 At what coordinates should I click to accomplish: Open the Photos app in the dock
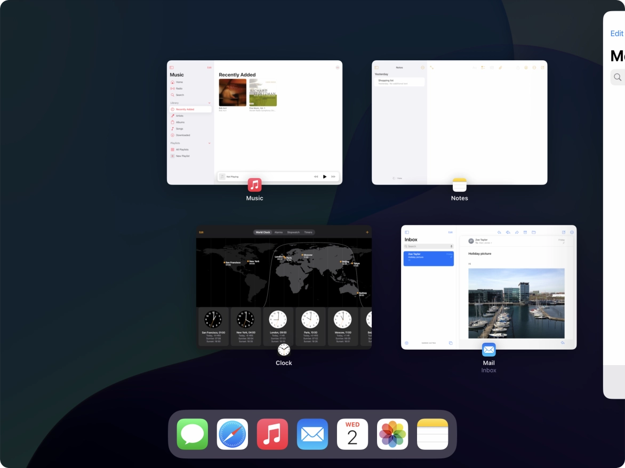pyautogui.click(x=392, y=434)
